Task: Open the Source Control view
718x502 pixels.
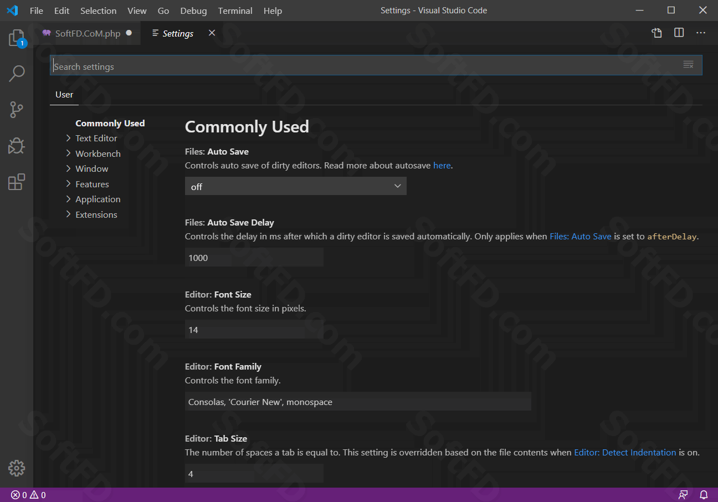Action: [17, 110]
